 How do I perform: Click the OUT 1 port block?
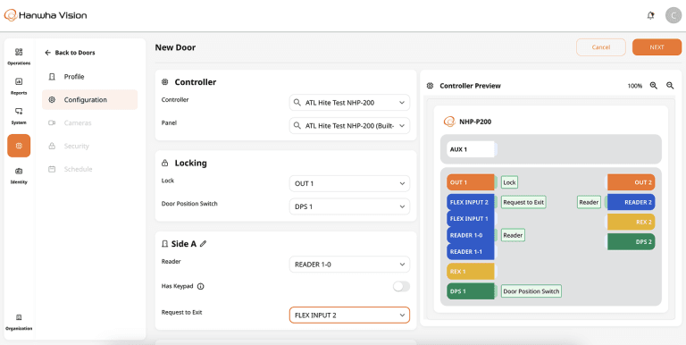point(471,182)
